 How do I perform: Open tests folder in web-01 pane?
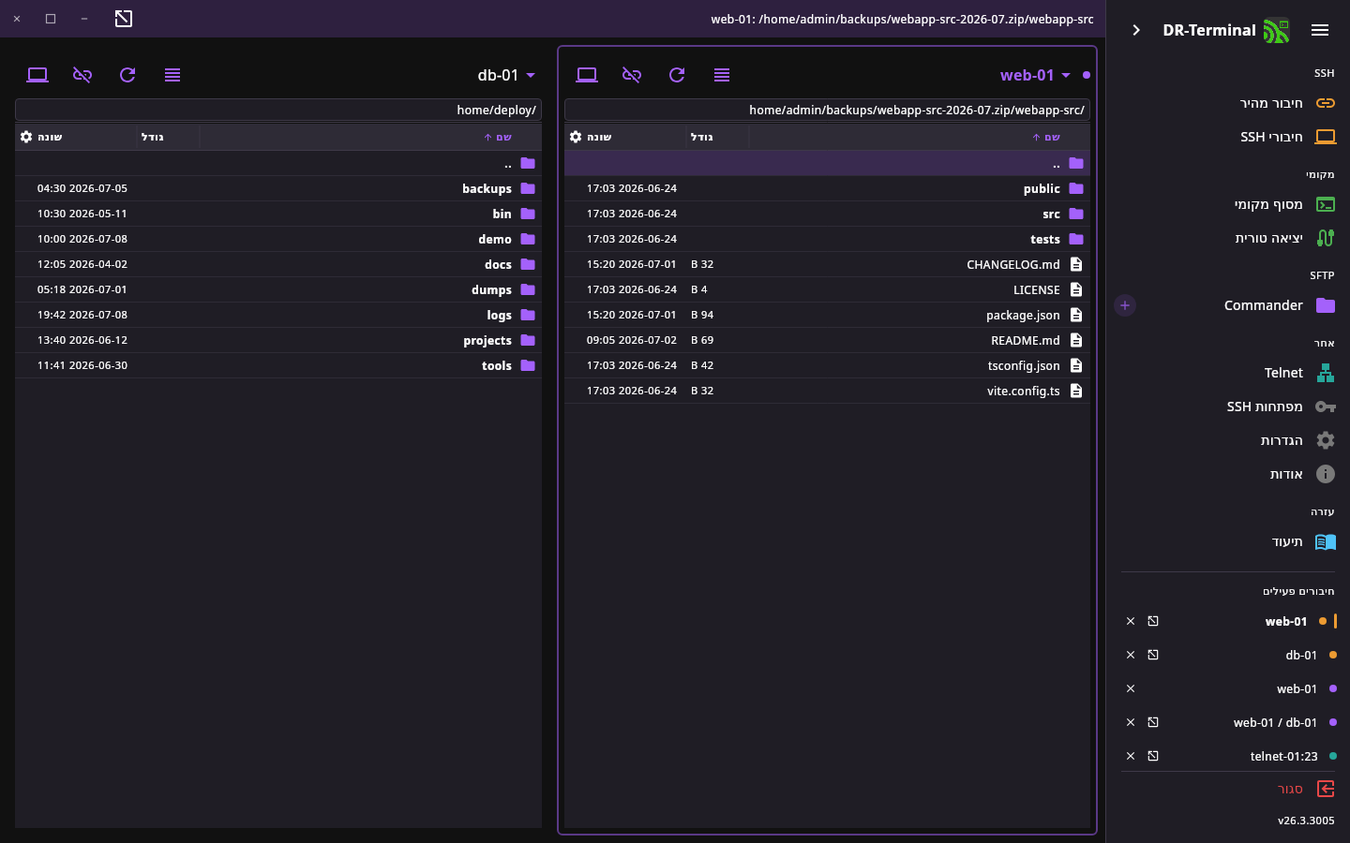[x=827, y=239]
